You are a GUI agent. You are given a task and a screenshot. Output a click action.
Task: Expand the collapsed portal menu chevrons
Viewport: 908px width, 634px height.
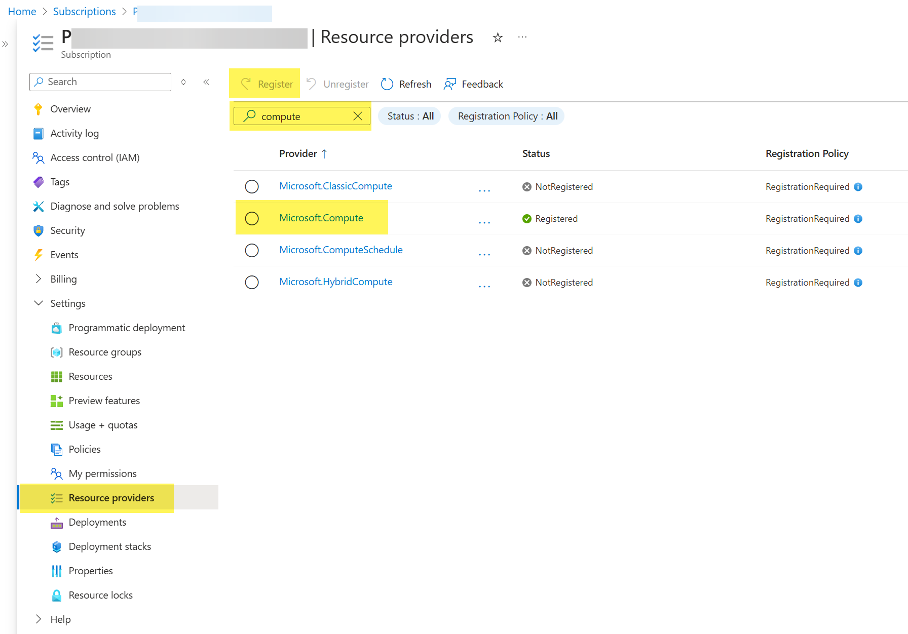click(5, 44)
